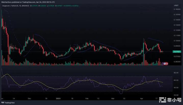Click the US flag economic event icon

pyautogui.click(x=165, y=63)
